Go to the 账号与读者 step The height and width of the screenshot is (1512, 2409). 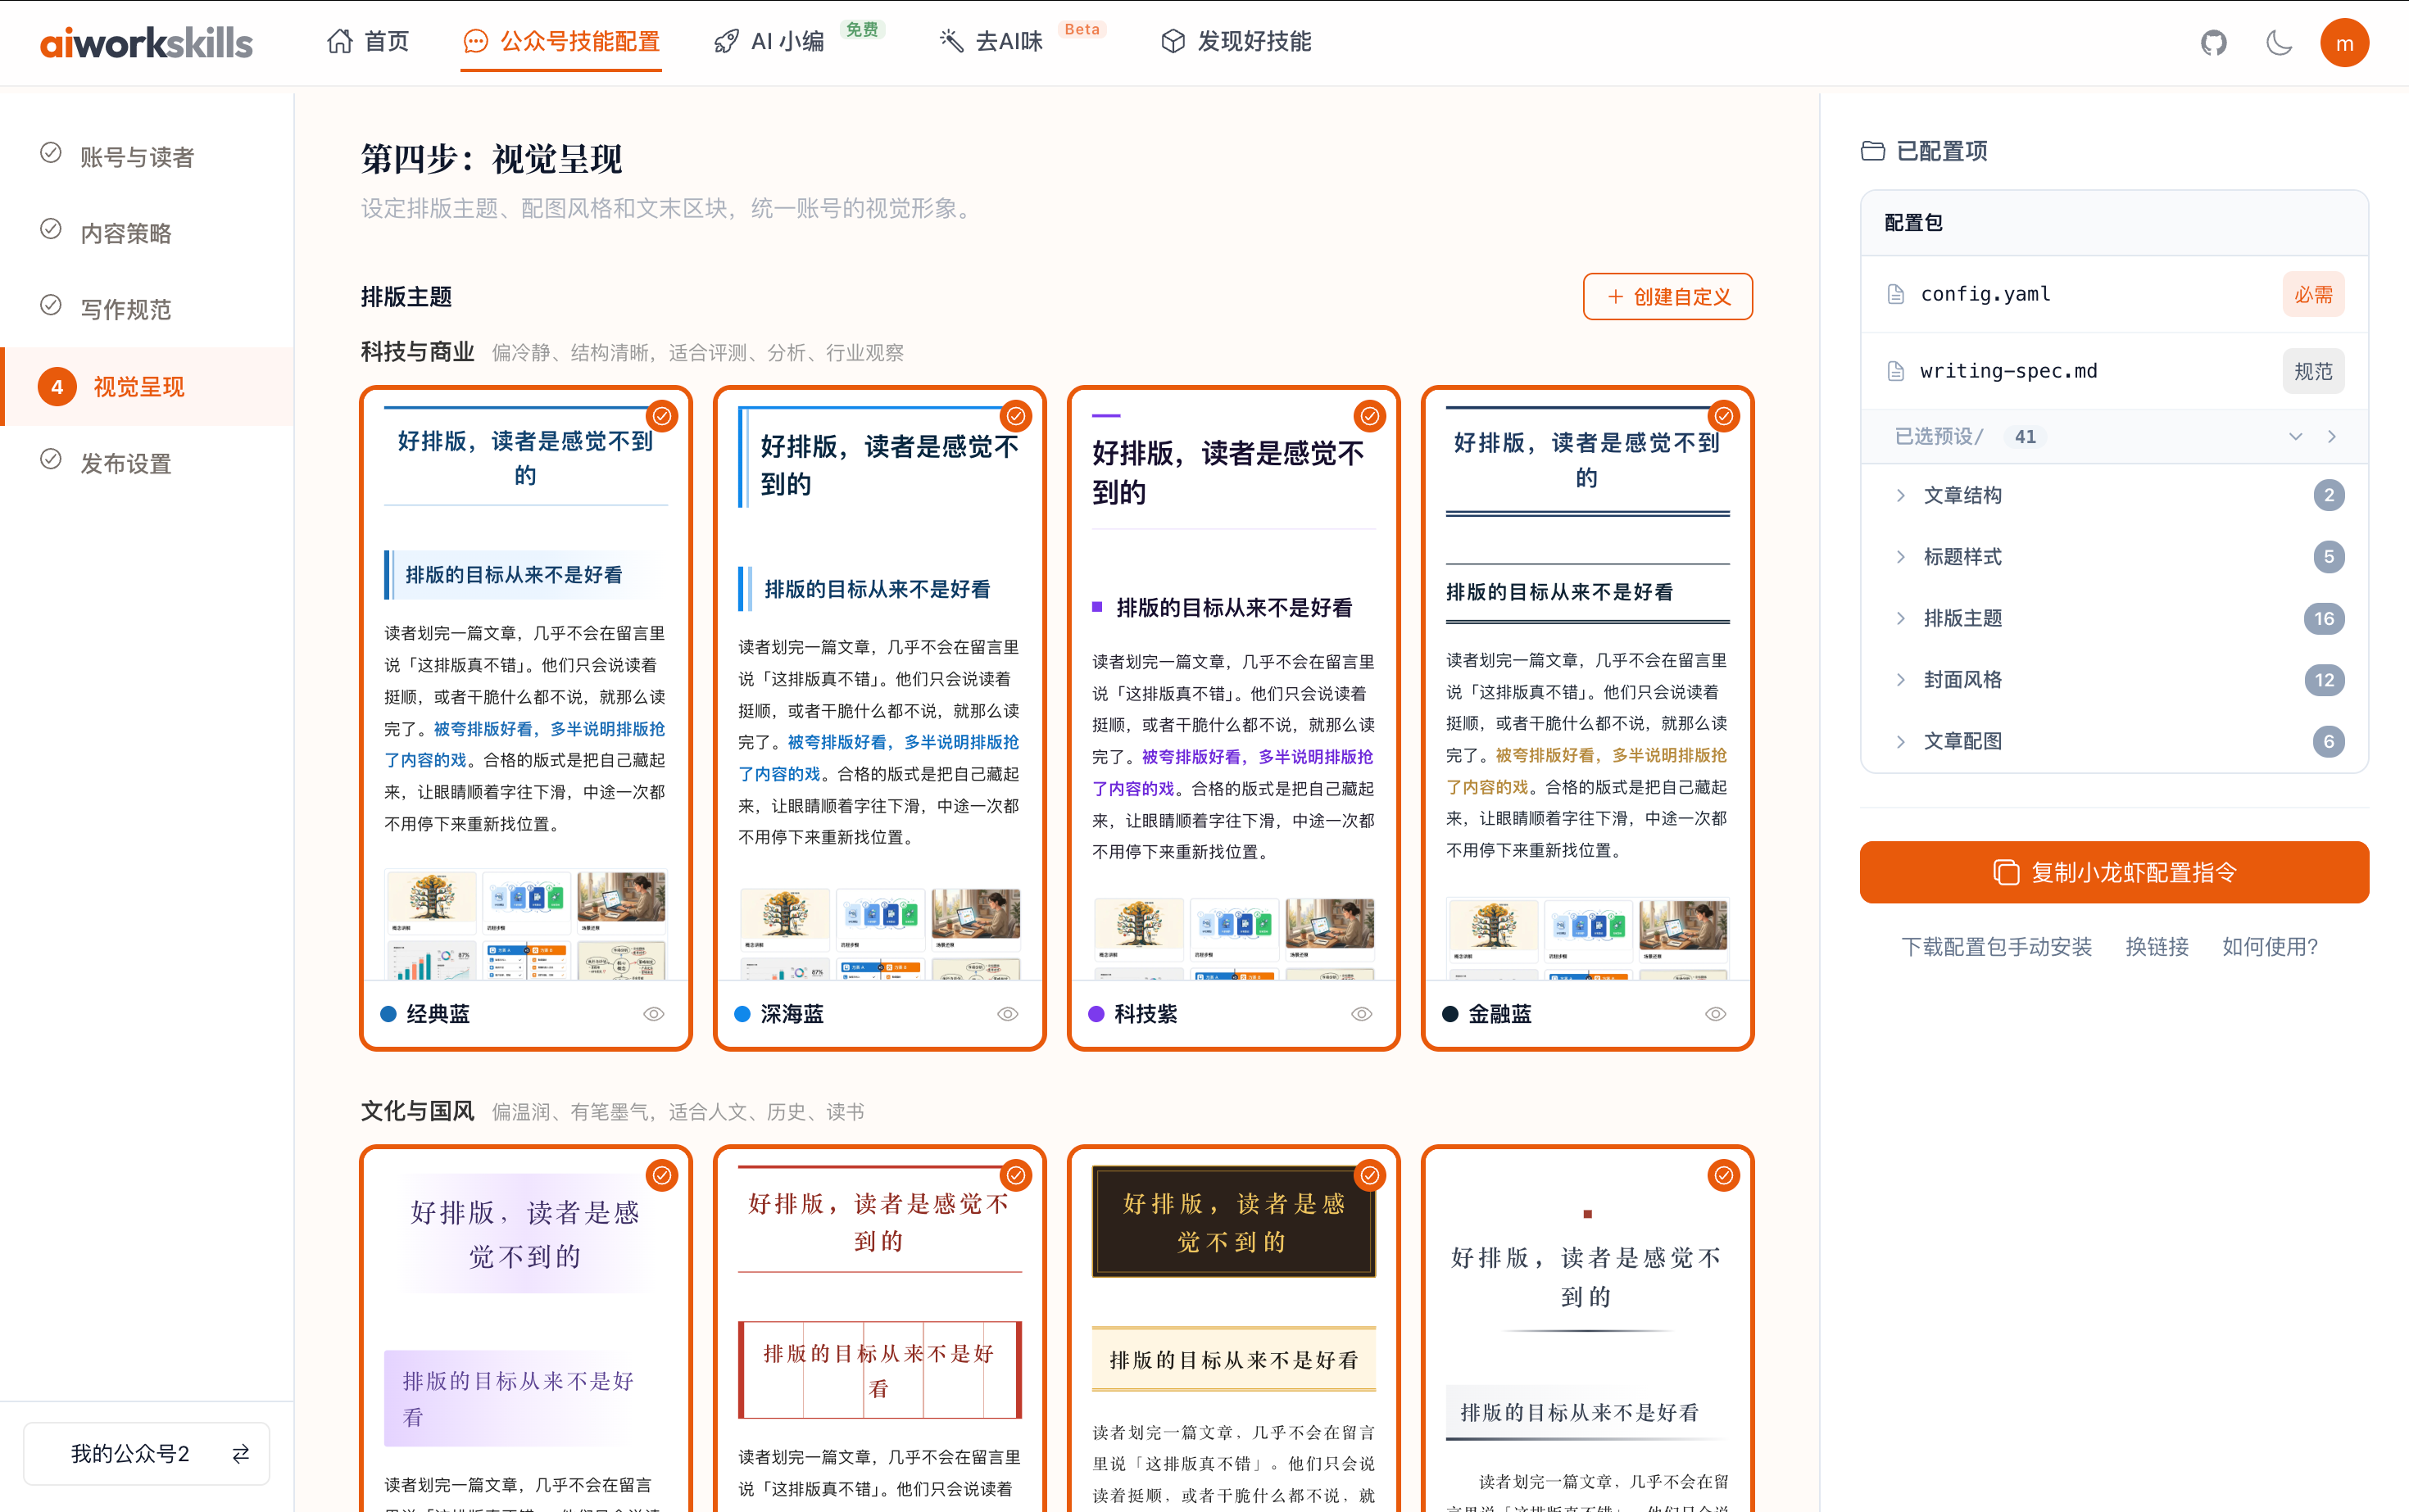(147, 156)
